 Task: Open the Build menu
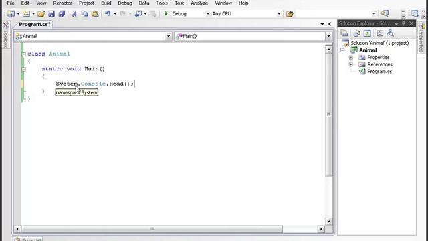(x=106, y=3)
